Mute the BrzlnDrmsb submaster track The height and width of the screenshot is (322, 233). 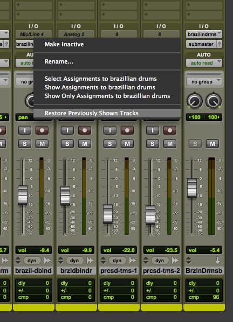click(213, 144)
